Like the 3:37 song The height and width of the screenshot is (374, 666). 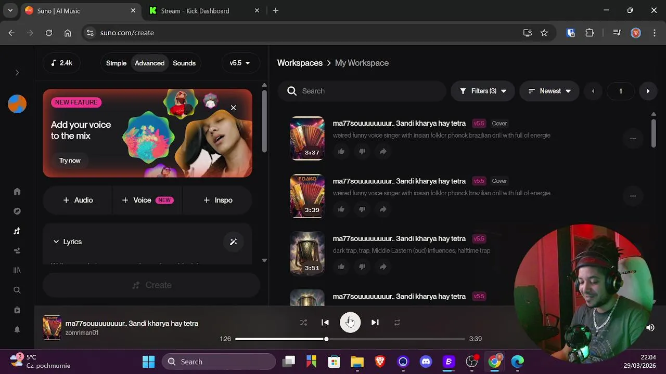341,151
